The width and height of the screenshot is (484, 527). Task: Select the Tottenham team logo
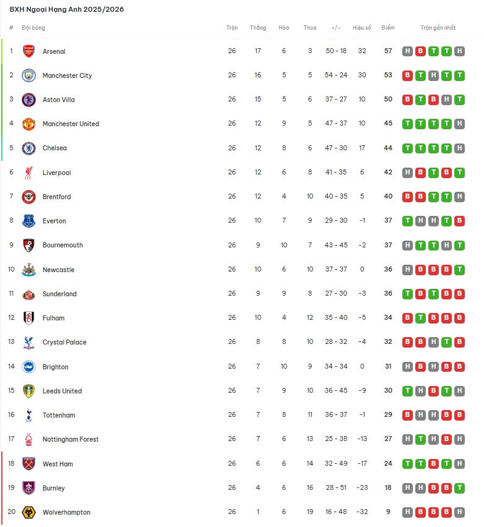28,415
